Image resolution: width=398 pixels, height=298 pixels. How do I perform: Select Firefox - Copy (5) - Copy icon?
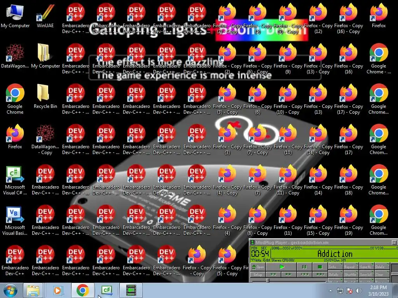coord(227,261)
